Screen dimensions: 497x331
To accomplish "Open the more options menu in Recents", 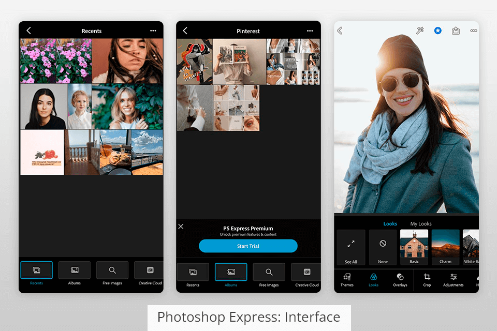I will tap(153, 31).
